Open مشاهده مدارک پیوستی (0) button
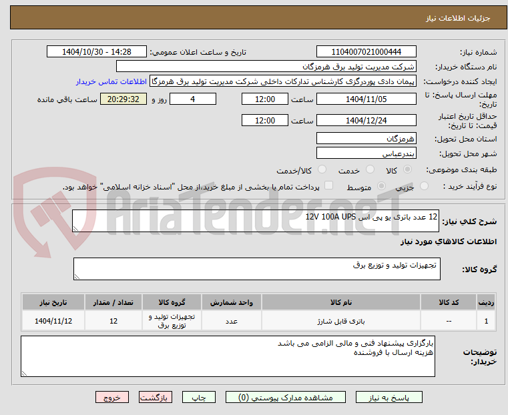508x415 pixels. point(286,397)
